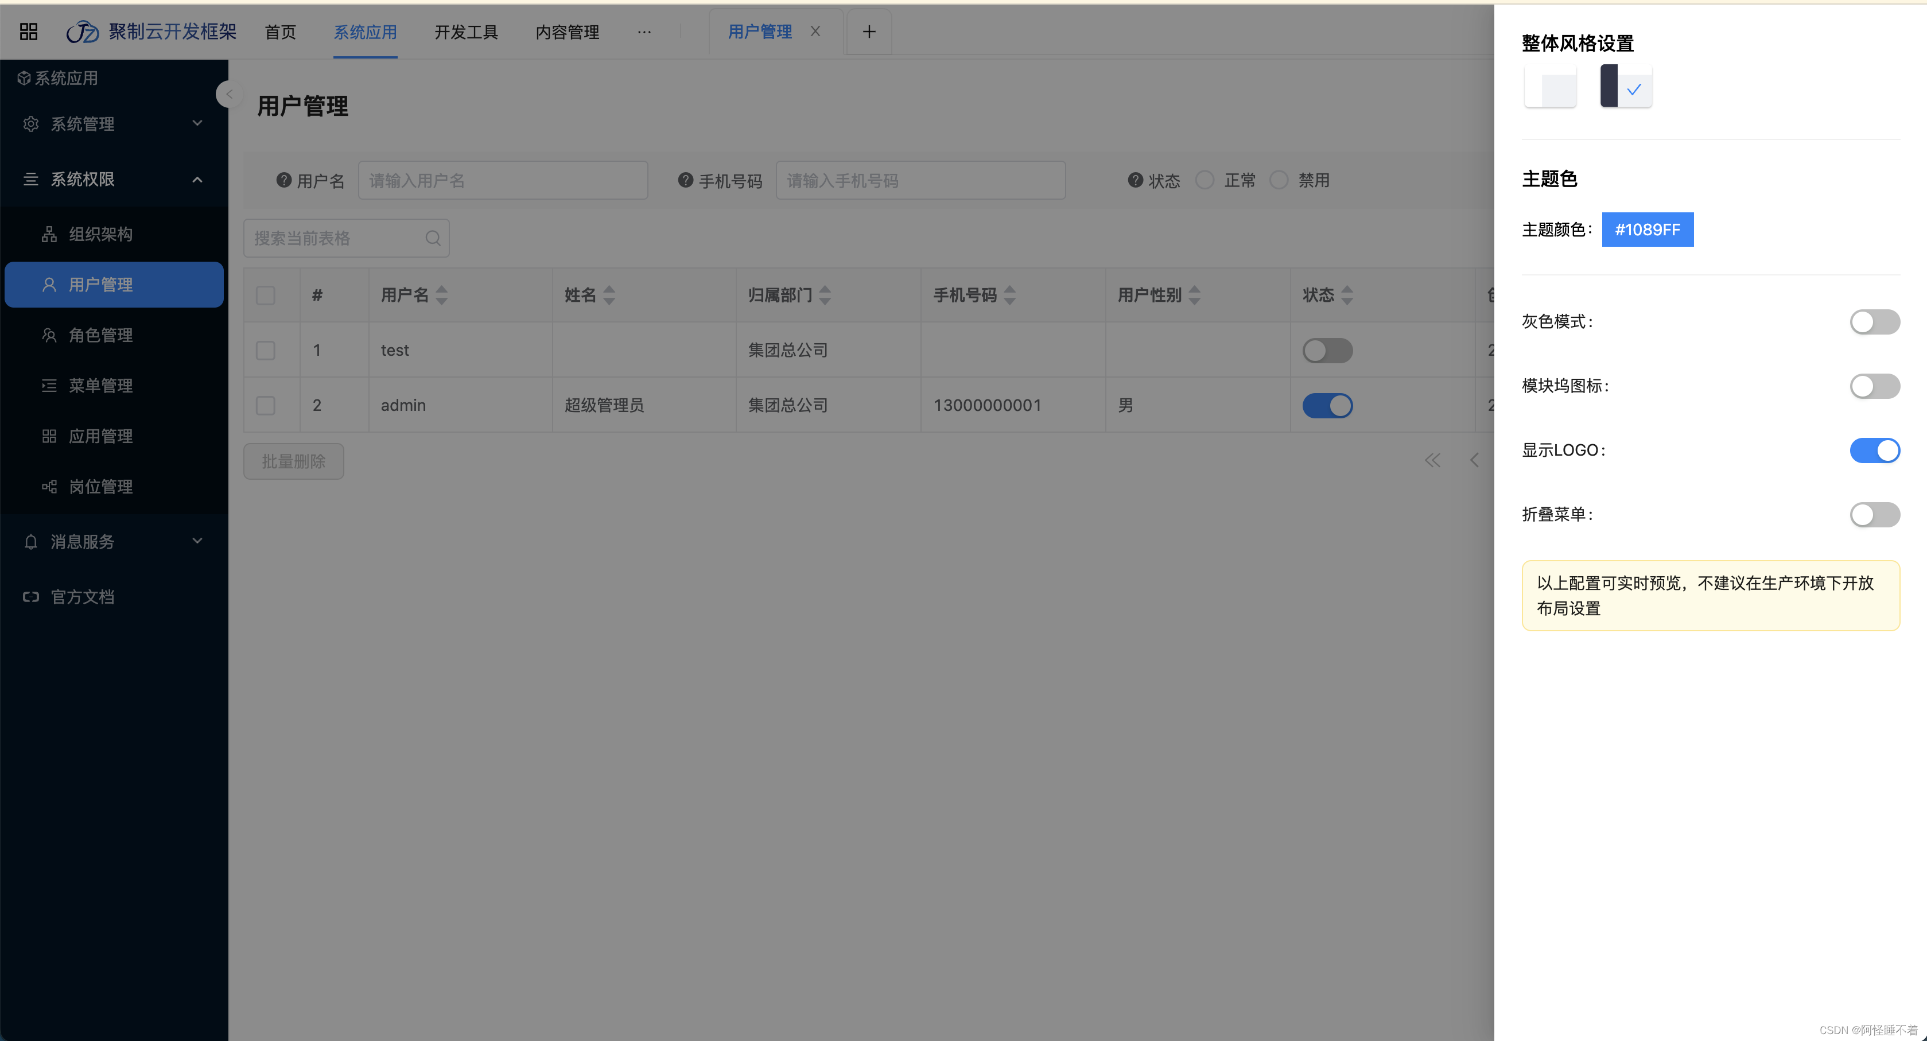Switch to the 开发工具 top menu

tap(466, 32)
